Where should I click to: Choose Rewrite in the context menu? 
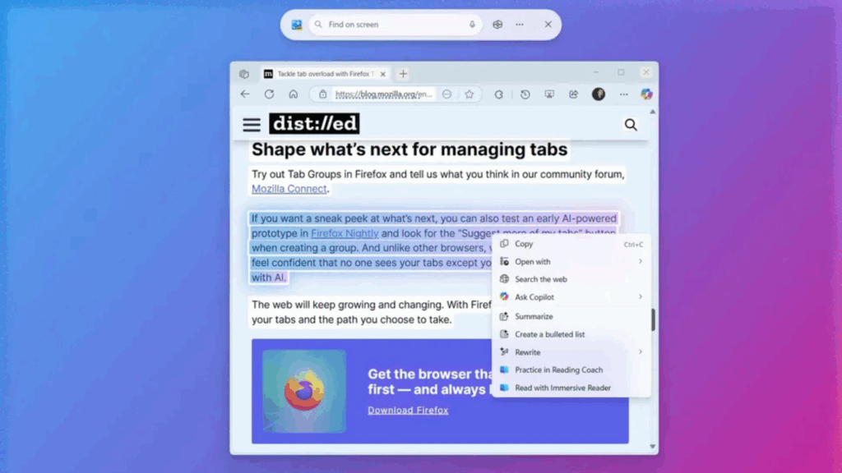[571, 352]
